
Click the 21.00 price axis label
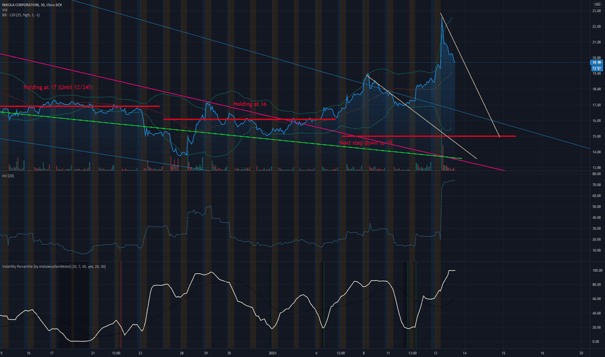pyautogui.click(x=596, y=42)
